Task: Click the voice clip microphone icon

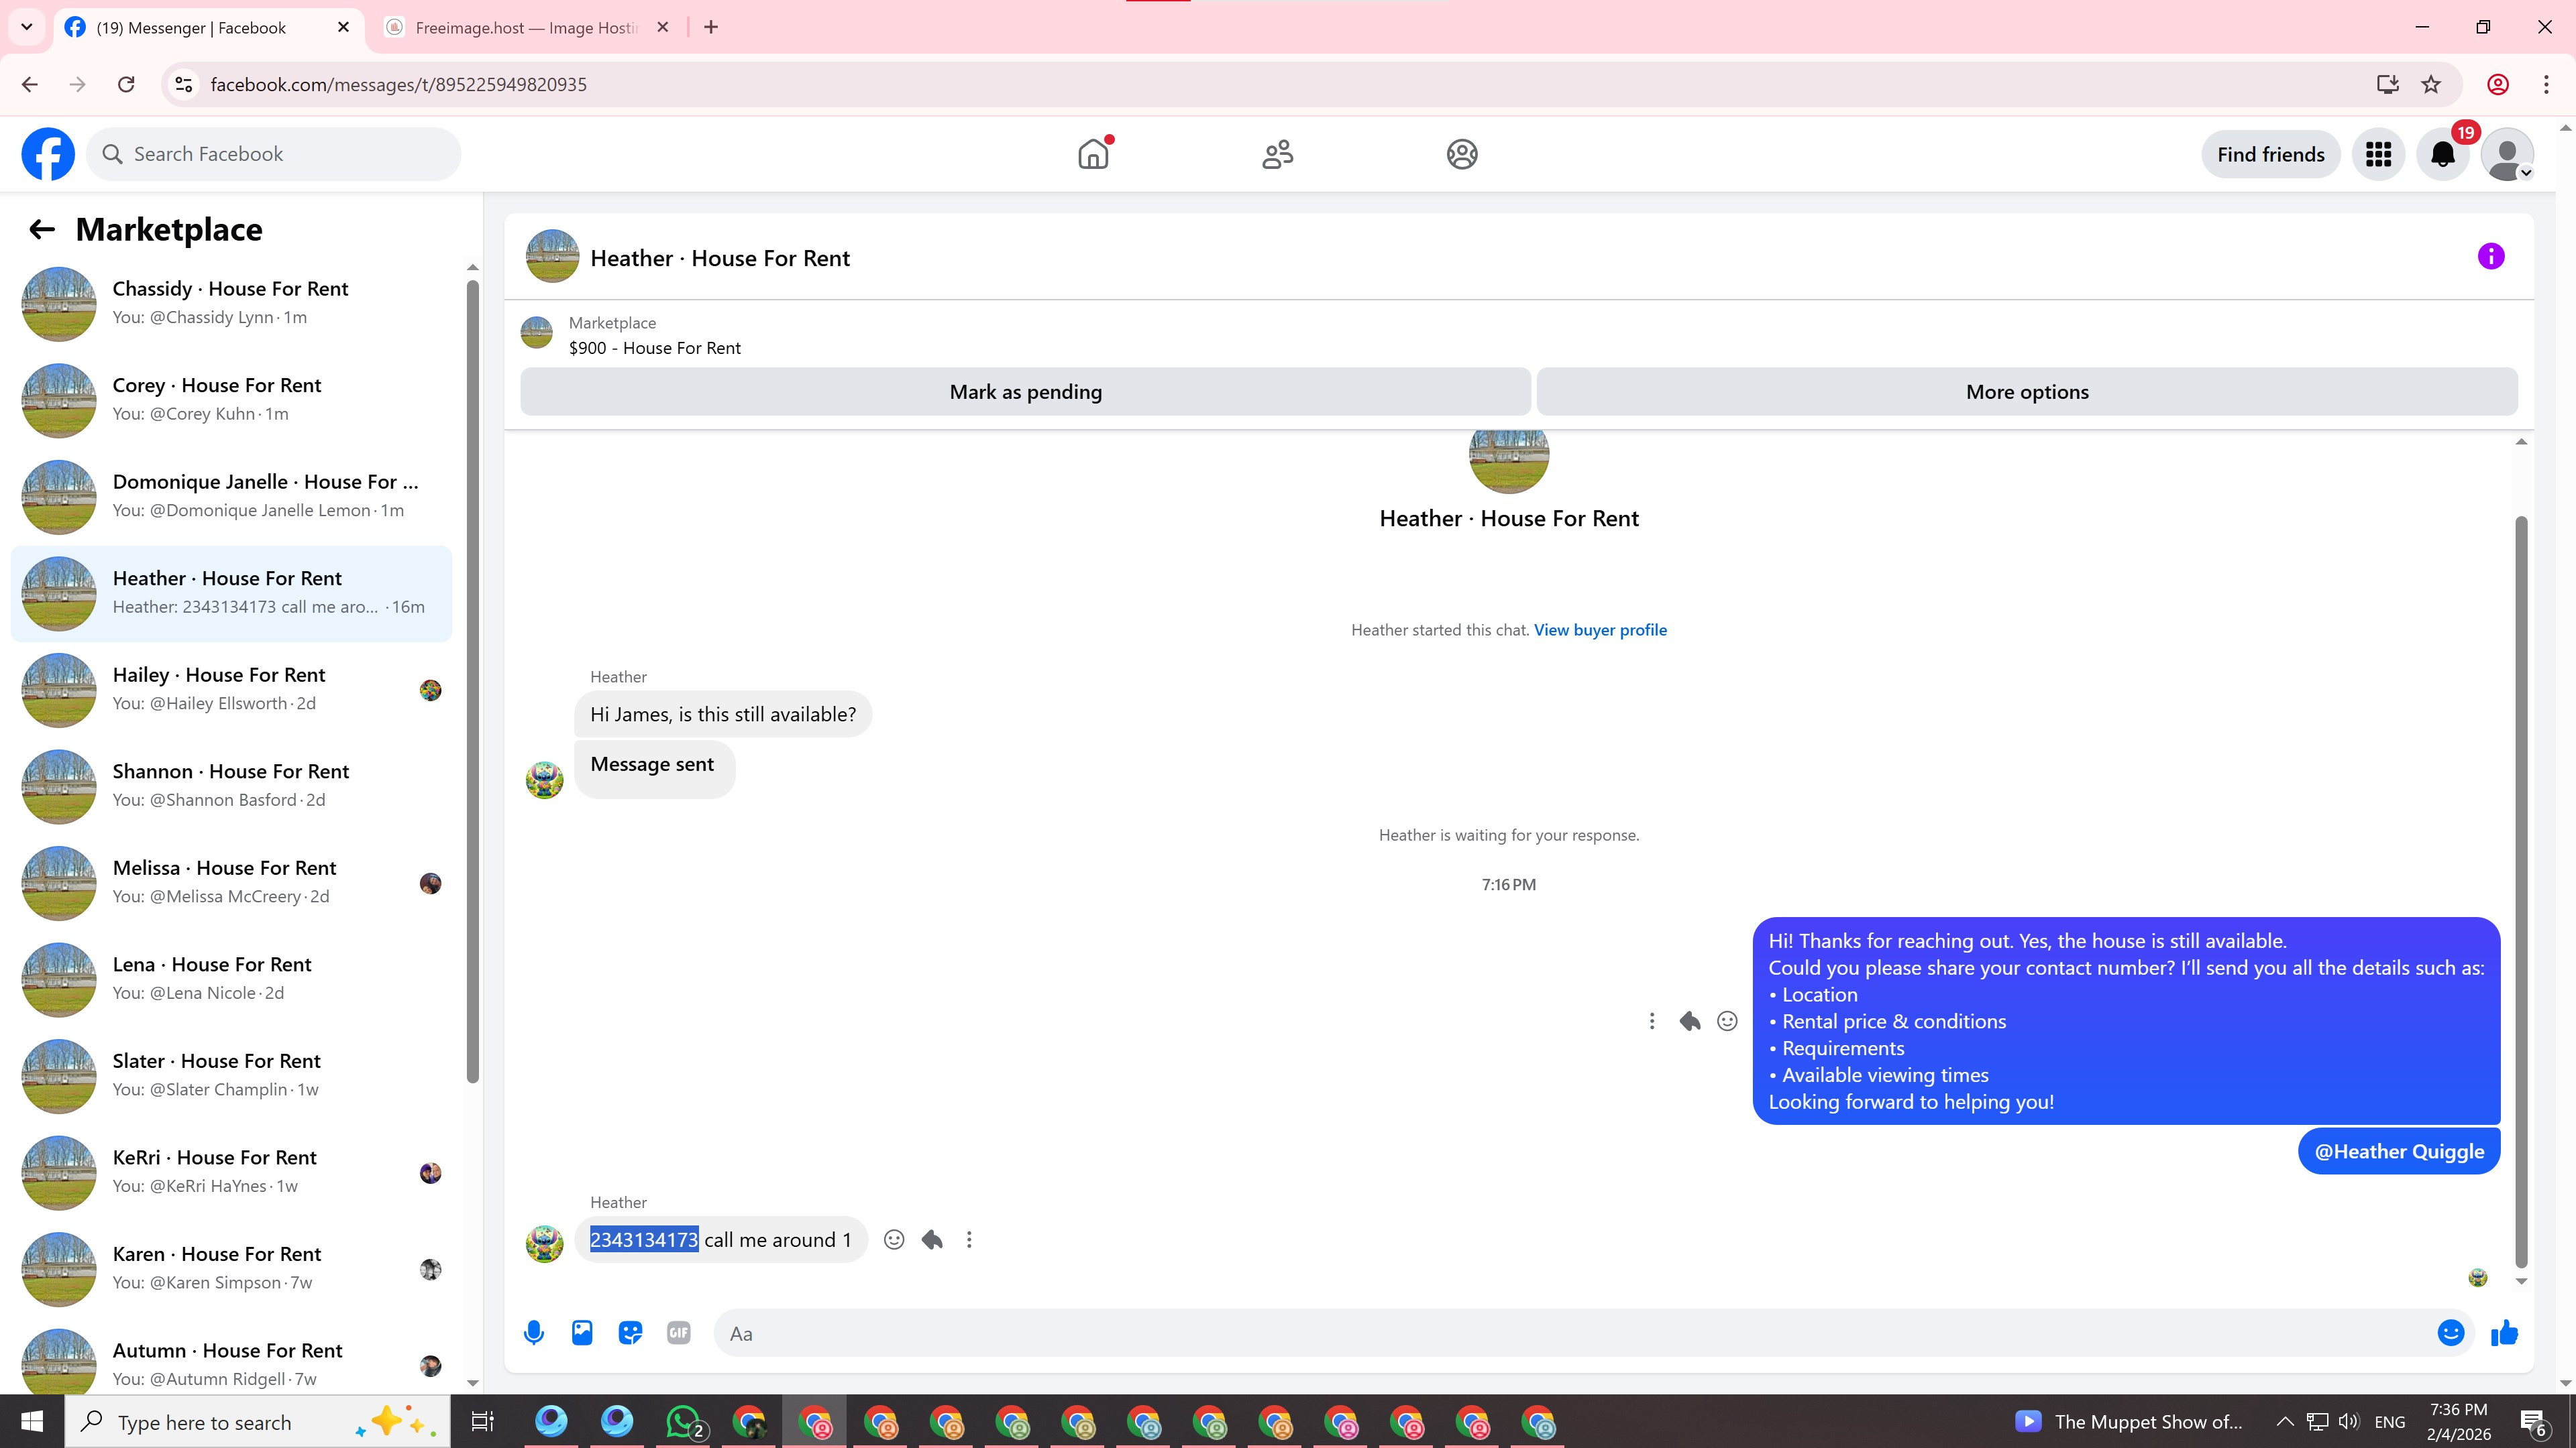Action: [x=534, y=1332]
